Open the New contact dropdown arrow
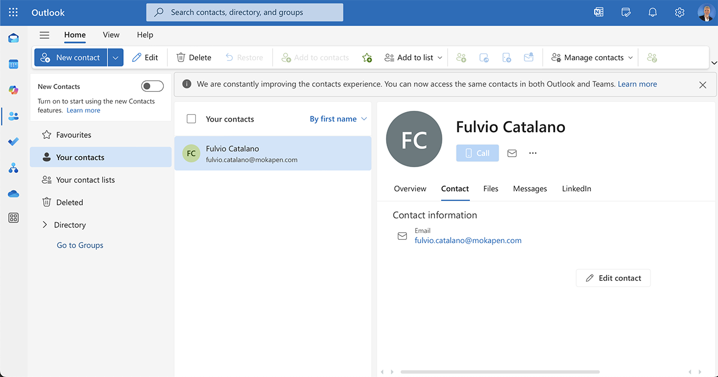Viewport: 718px width, 377px height. point(115,57)
